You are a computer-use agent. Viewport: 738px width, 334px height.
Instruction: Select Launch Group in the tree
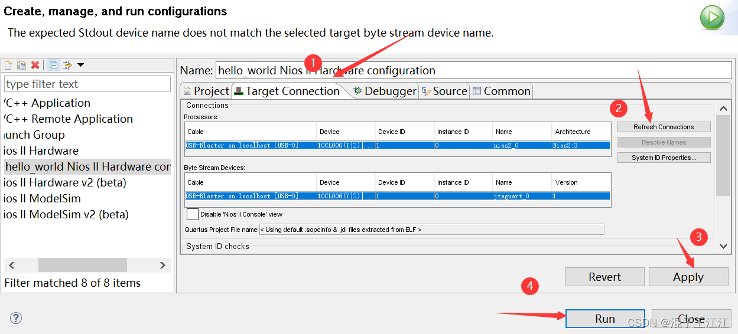coord(34,135)
